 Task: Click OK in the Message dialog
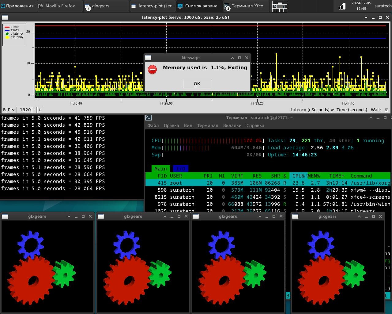[197, 84]
